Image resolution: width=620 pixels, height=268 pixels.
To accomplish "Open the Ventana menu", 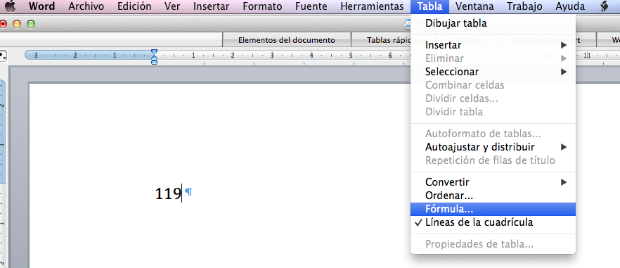I will pos(474,6).
